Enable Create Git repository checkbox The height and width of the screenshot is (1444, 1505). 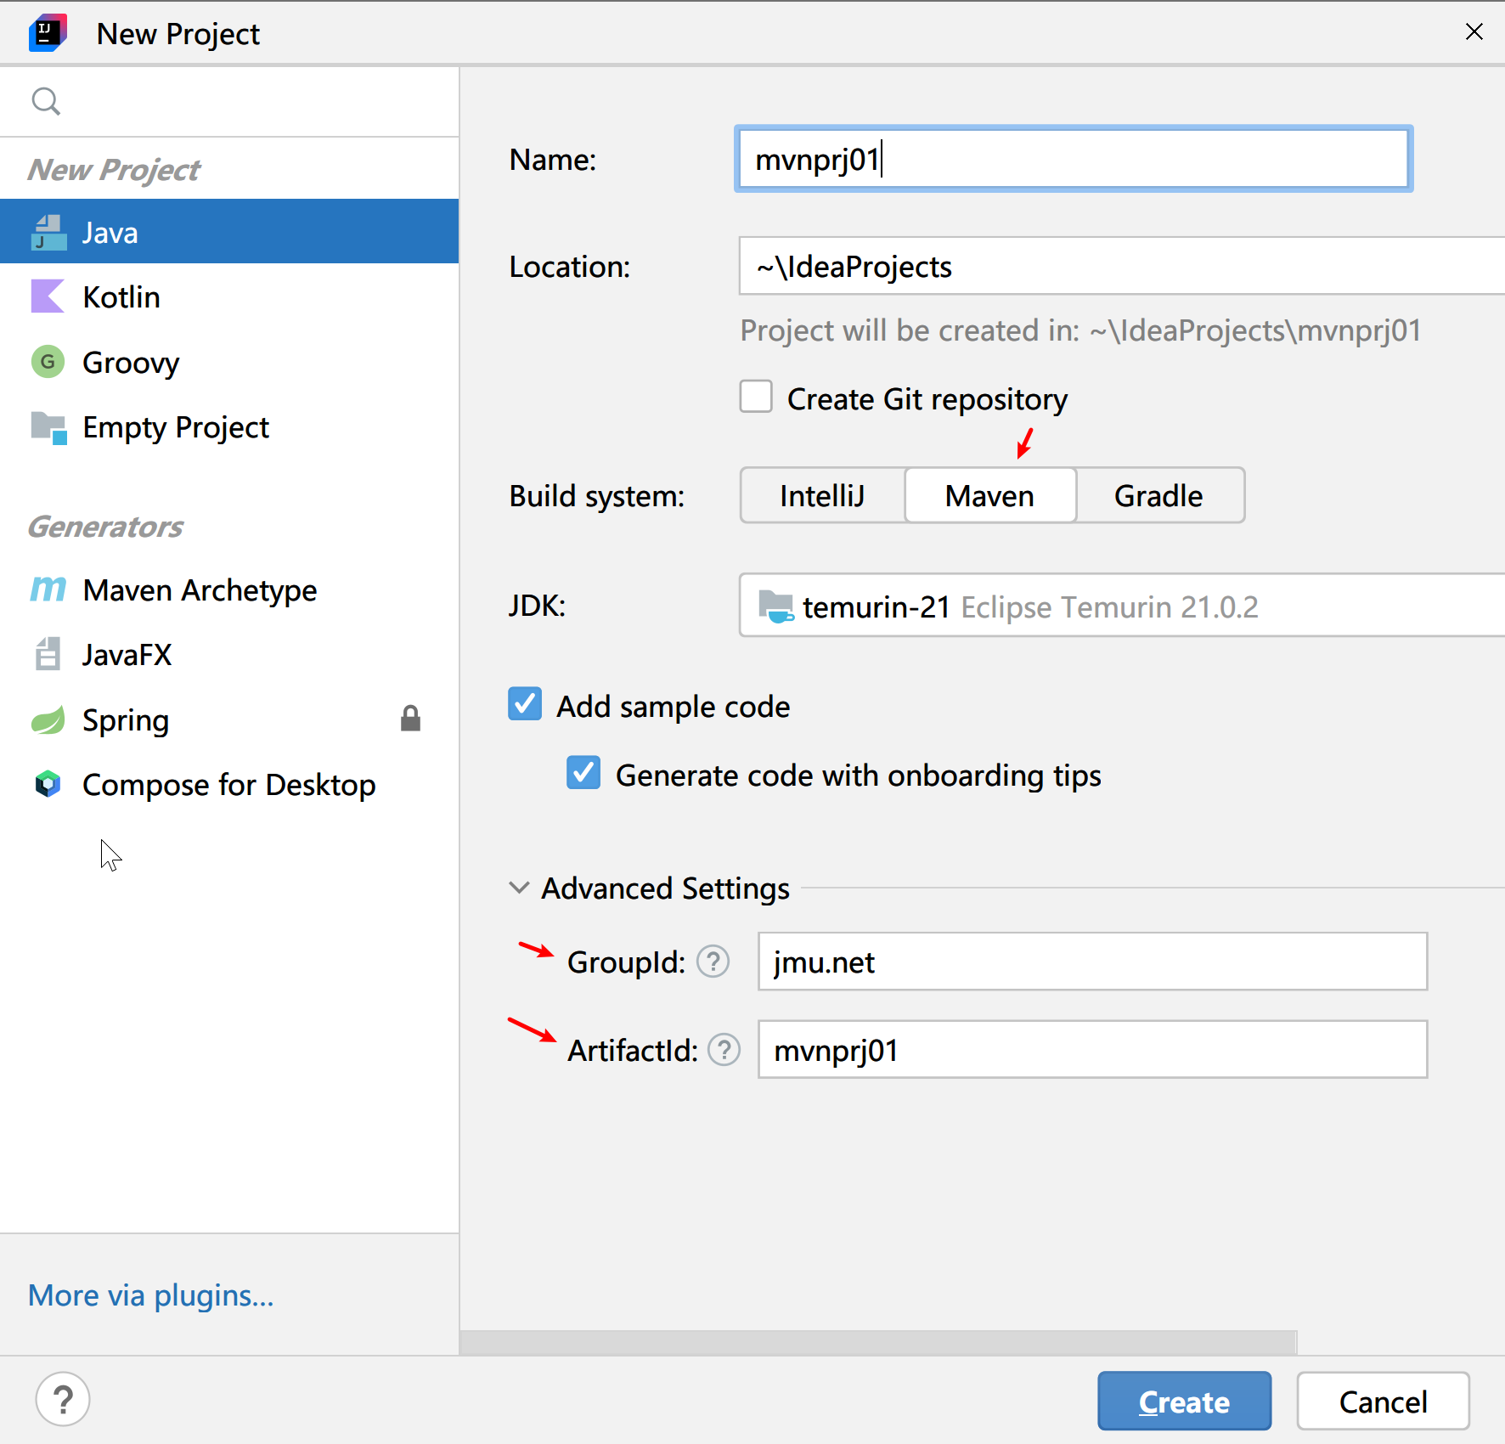tap(756, 398)
